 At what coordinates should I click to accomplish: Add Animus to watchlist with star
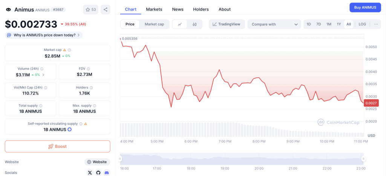[x=90, y=9]
